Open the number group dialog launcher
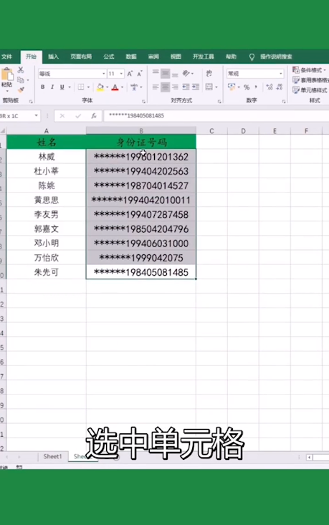The image size is (329, 525). click(x=284, y=101)
